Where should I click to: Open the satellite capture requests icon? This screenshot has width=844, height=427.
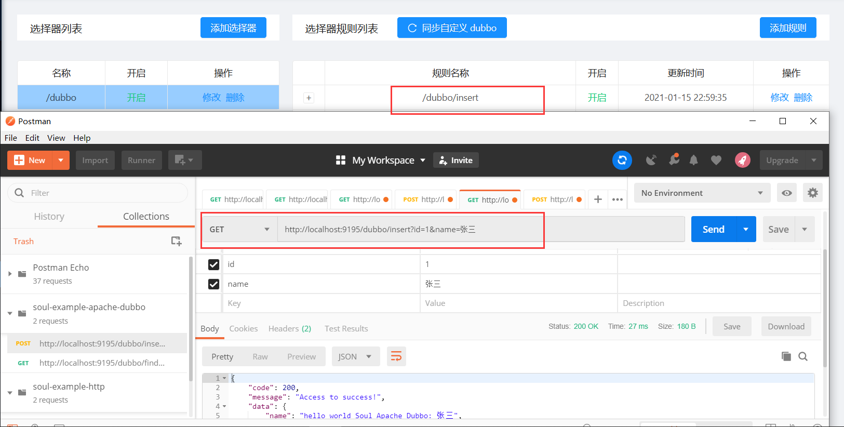click(x=651, y=160)
